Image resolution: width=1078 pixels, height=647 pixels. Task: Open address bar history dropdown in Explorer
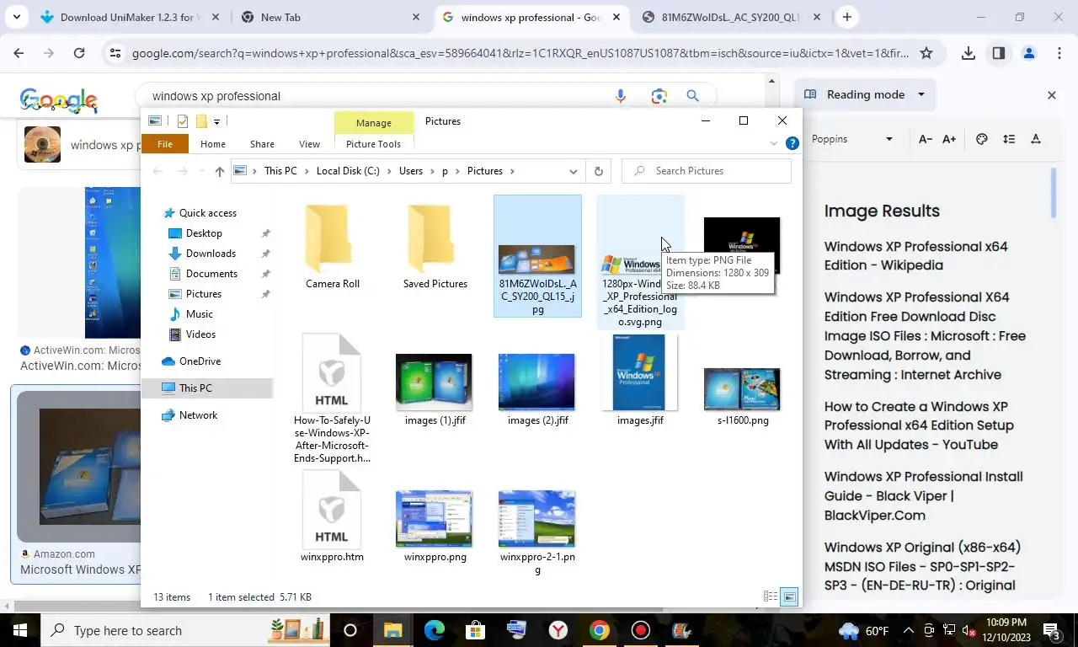(x=574, y=171)
